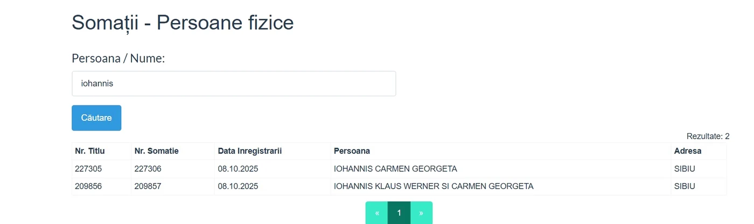This screenshot has height=224, width=754.
Task: Select row IOHANNIS KLAUS WERNER SI CARMEN GEORGETA
Action: (399, 186)
